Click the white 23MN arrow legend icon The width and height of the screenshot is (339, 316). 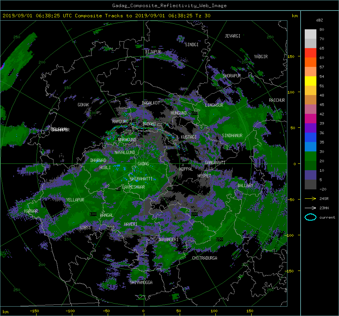[310, 208]
